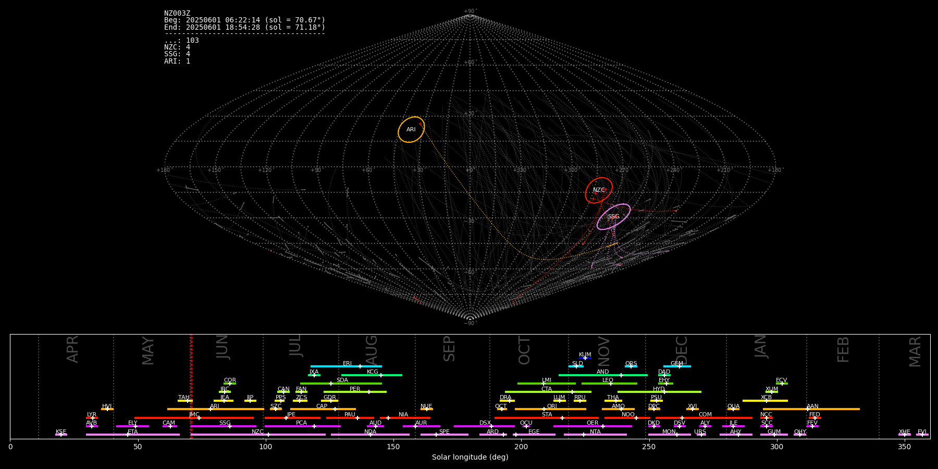Click the LEO shower label in the timeline
The image size is (938, 469).
608,380
